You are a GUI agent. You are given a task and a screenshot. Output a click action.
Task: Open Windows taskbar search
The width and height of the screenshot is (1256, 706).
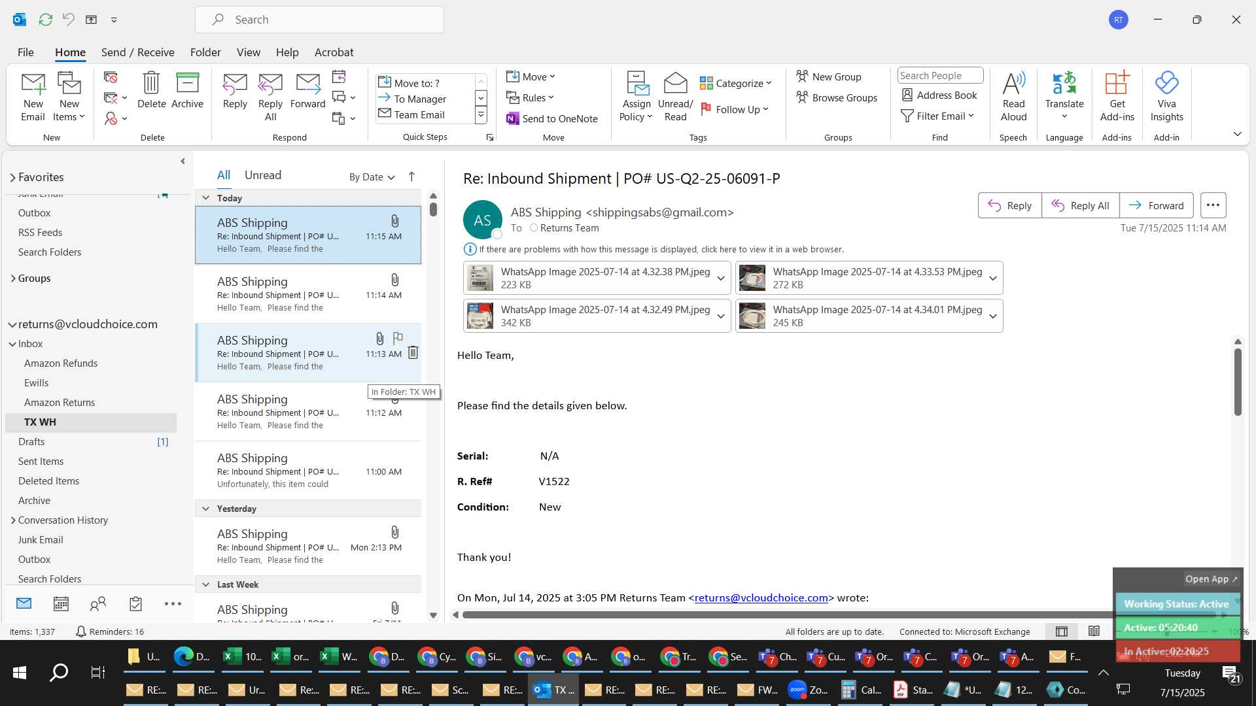(x=59, y=672)
